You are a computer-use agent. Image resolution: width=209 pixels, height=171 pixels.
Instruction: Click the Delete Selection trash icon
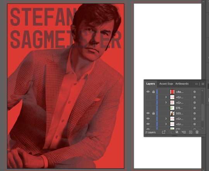pyautogui.click(x=197, y=132)
